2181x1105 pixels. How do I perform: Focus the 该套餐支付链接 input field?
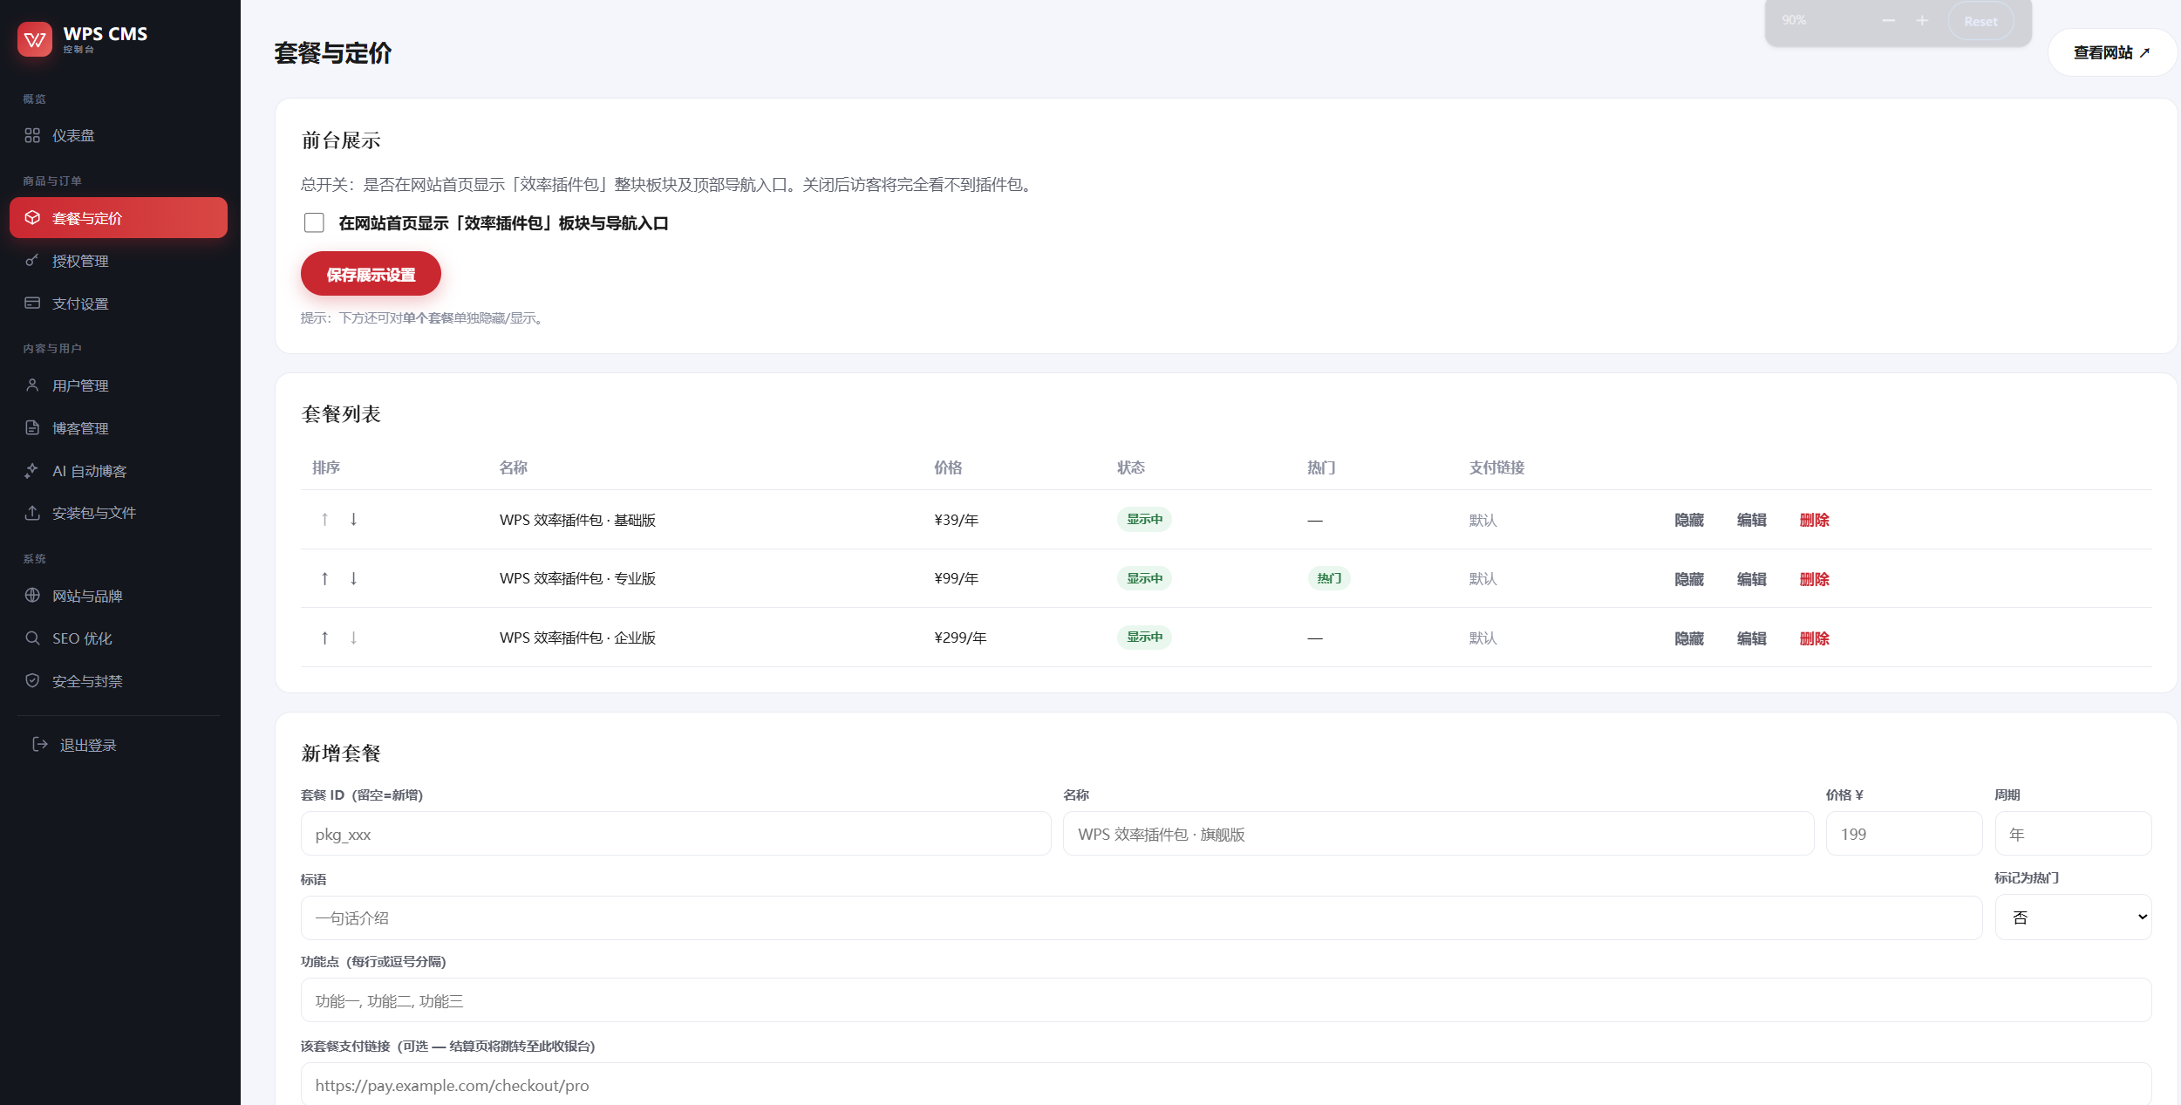1226,1084
